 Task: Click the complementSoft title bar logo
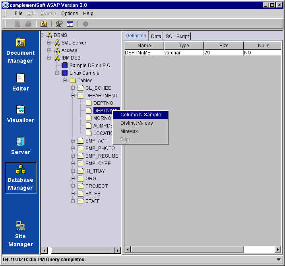coord(5,5)
